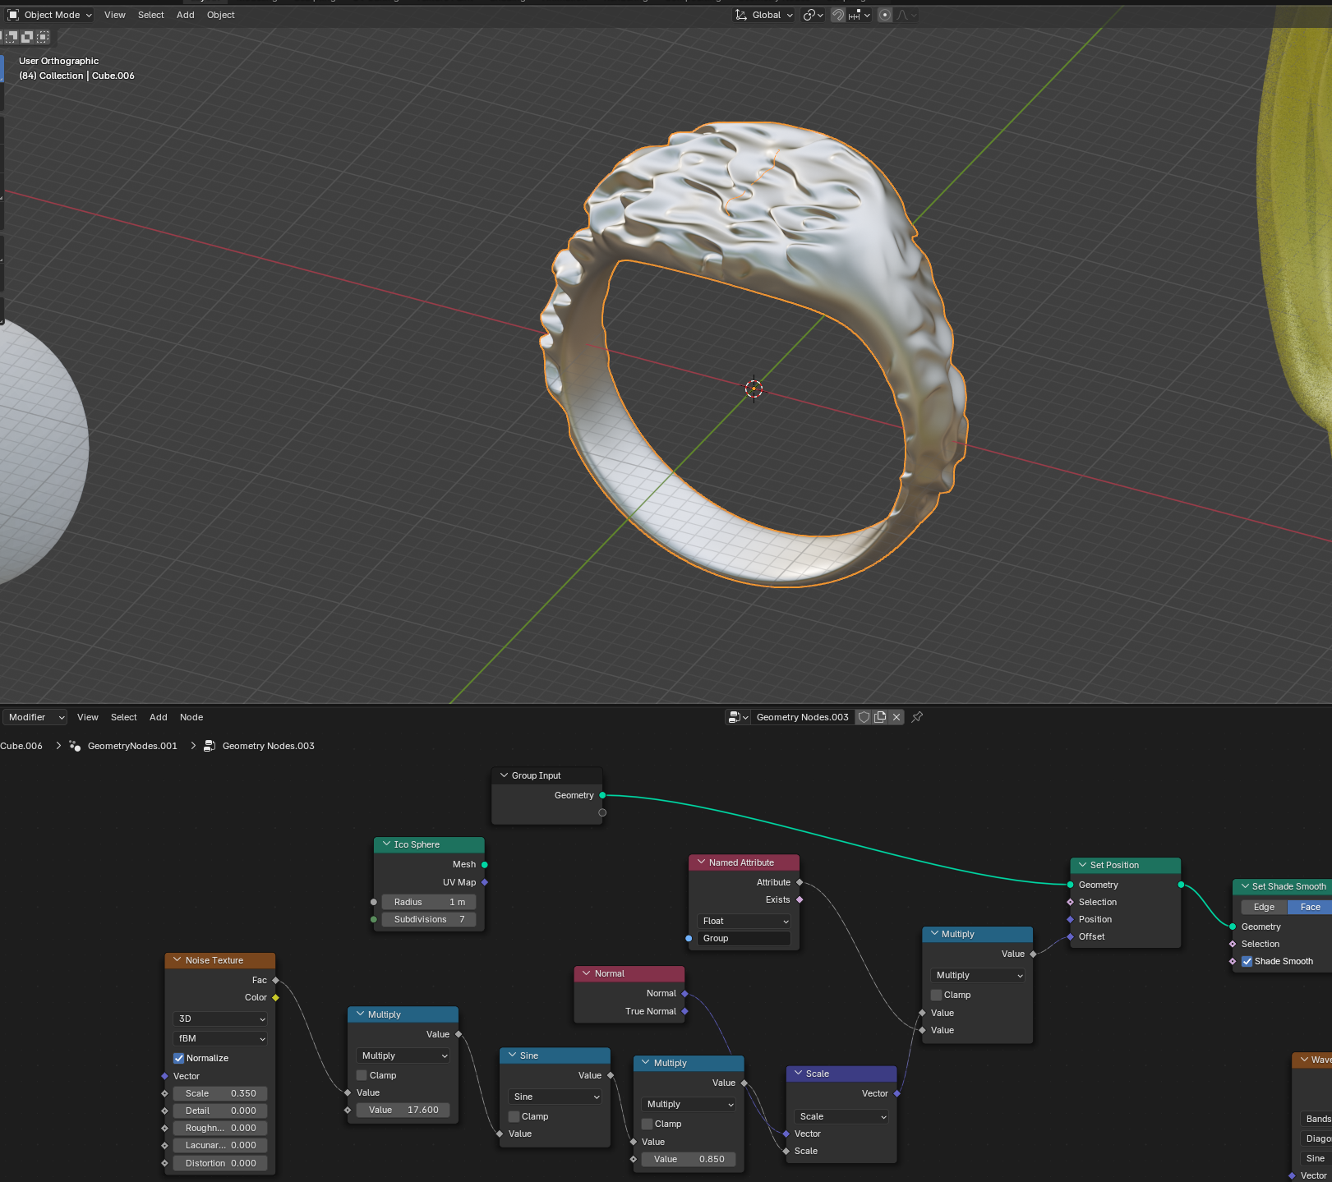Click the Noise Texture Lacunarity field
Screen dimensions: 1332x1182
pyautogui.click(x=220, y=1145)
